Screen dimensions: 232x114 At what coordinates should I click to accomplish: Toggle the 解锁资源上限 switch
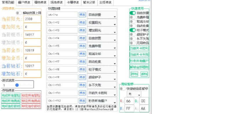click(x=19, y=13)
